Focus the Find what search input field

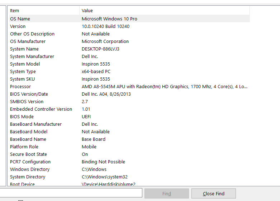(71, 193)
